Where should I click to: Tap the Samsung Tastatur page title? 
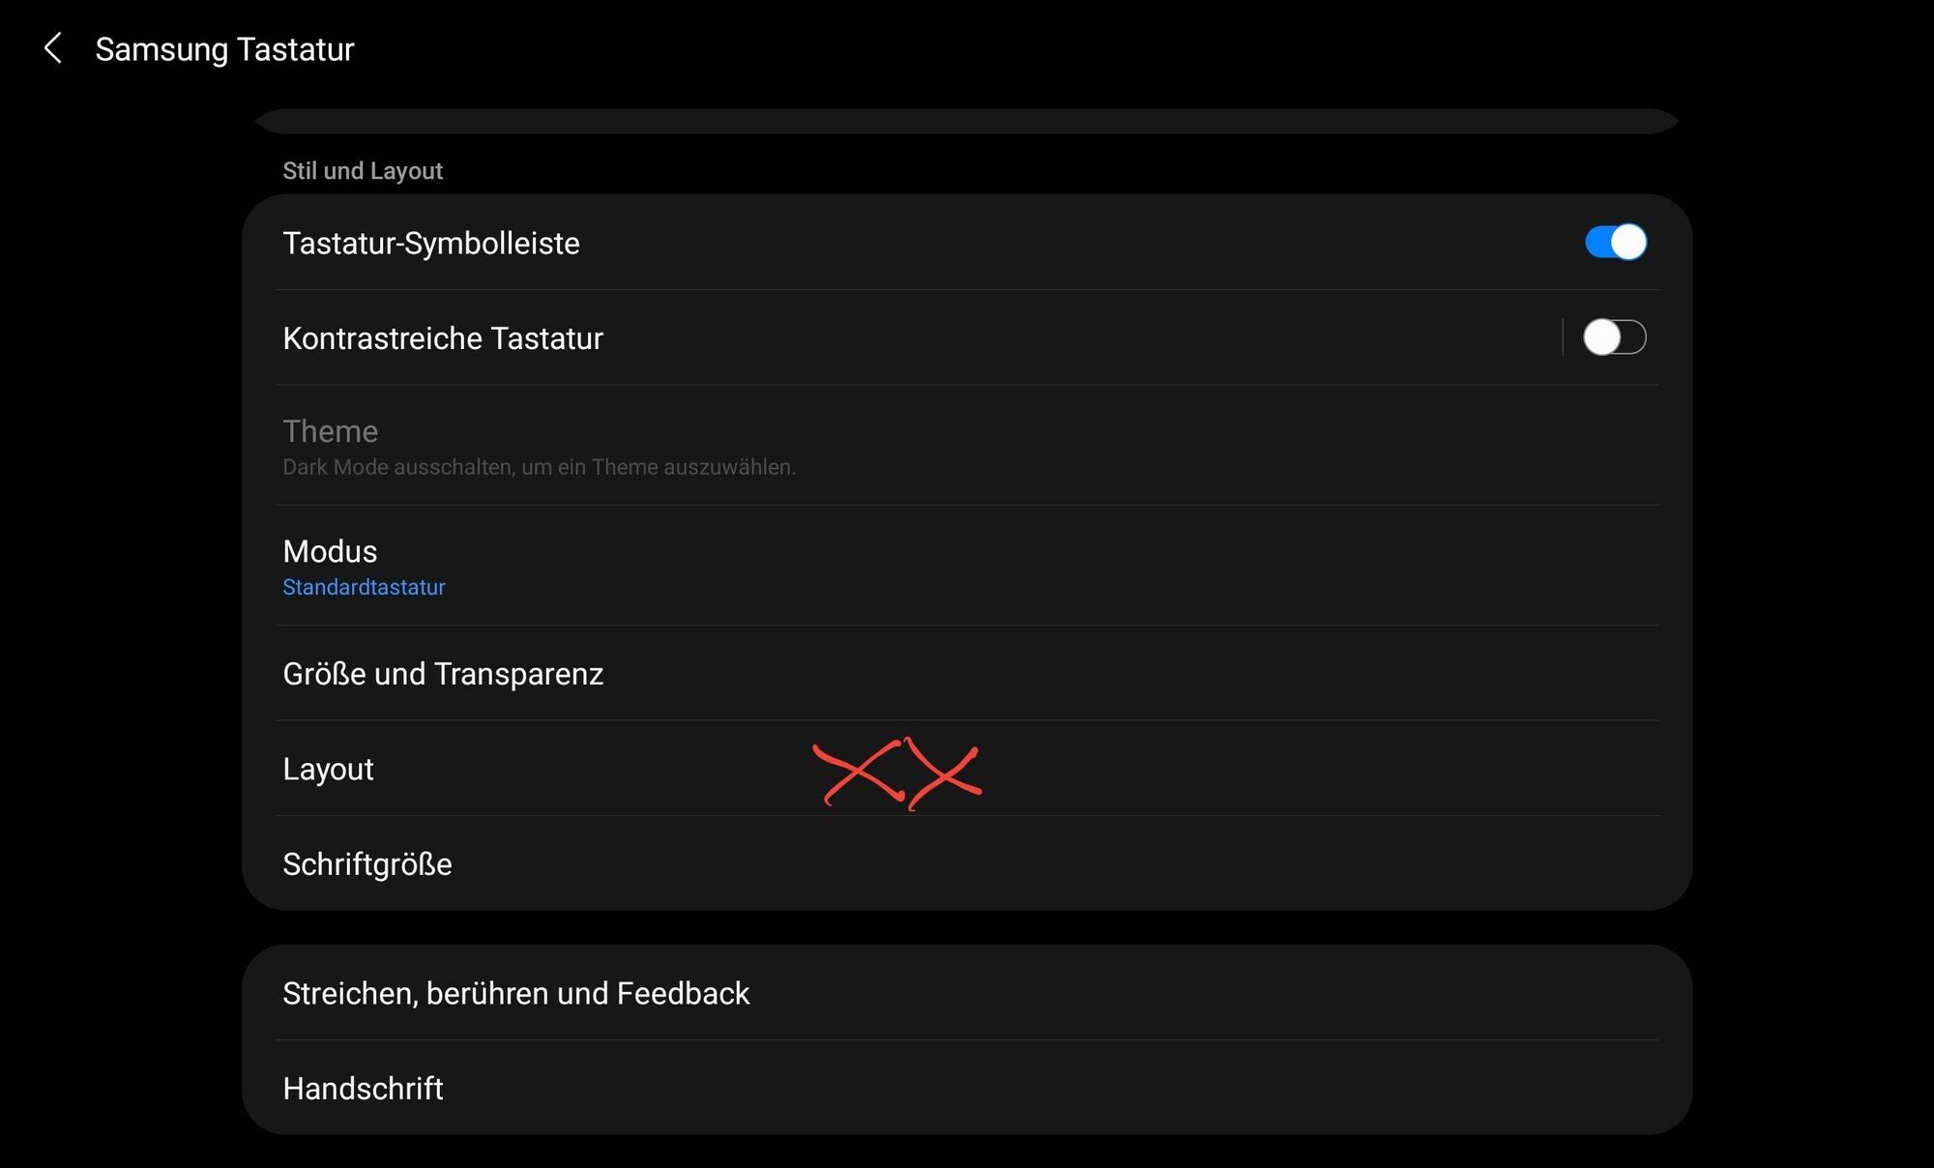click(224, 49)
